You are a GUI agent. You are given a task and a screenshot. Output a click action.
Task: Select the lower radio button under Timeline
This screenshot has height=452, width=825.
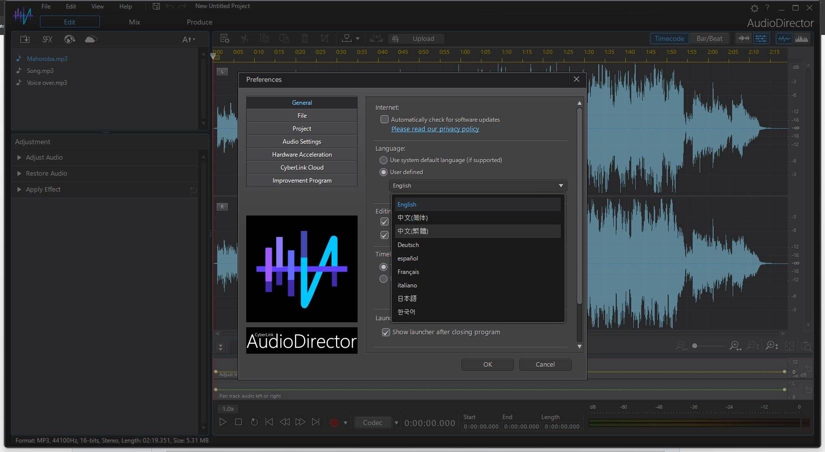click(384, 279)
